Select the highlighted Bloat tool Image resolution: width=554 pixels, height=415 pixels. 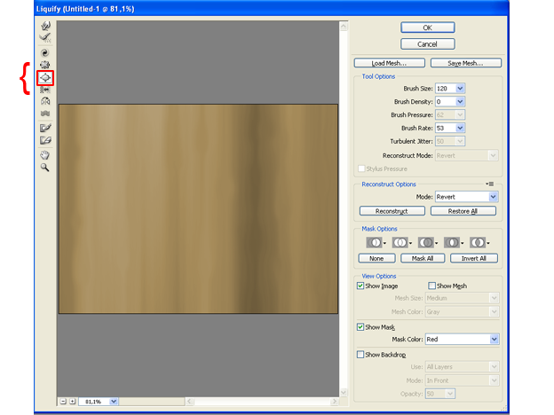(45, 78)
